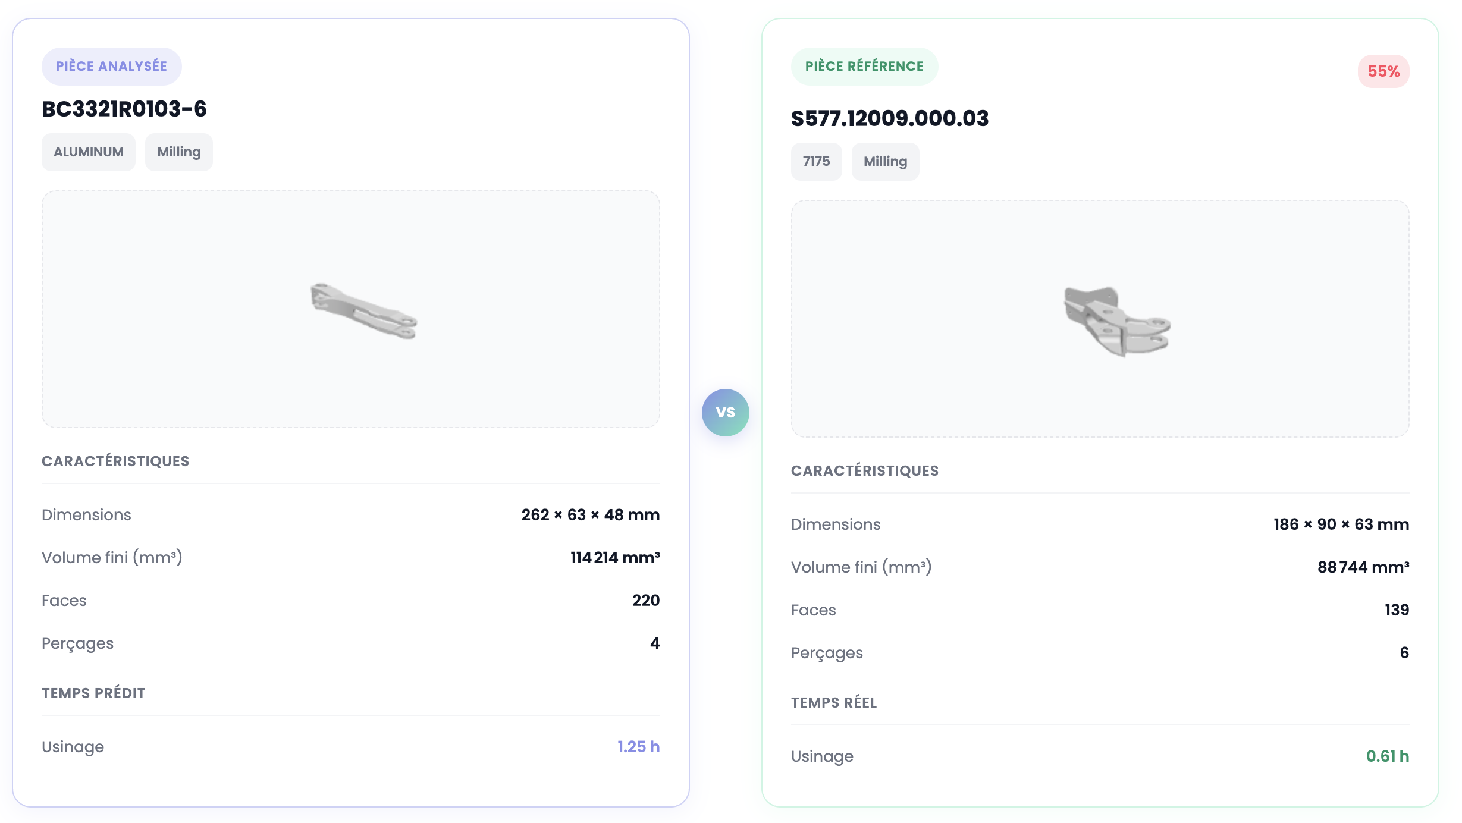Click the 114 214 mm³ volume value
Image resolution: width=1462 pixels, height=823 pixels.
615,558
